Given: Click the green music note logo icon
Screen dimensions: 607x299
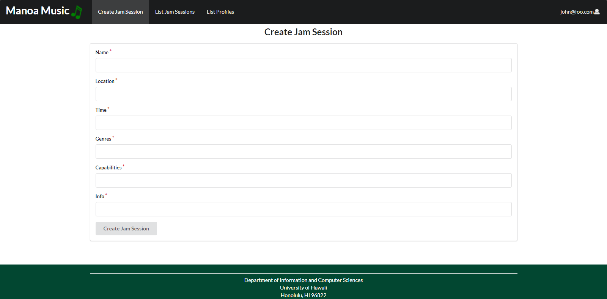Looking at the screenshot, I should (x=77, y=12).
